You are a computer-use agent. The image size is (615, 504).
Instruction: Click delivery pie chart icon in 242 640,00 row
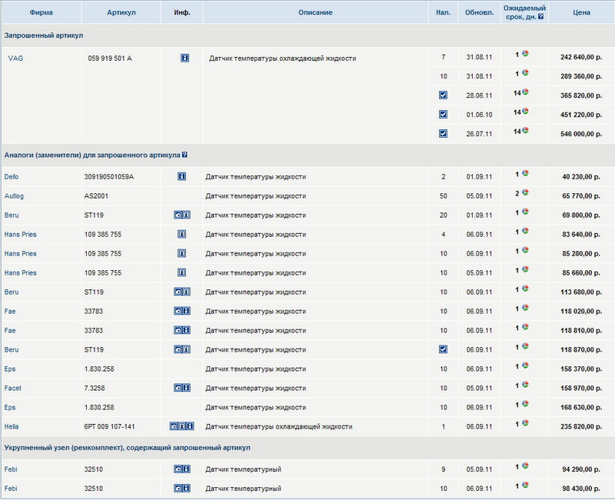pos(525,53)
